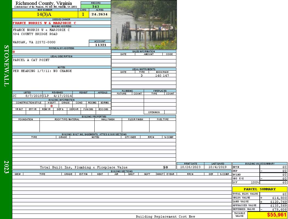Select the PLUMBING section header

(127, 91)
